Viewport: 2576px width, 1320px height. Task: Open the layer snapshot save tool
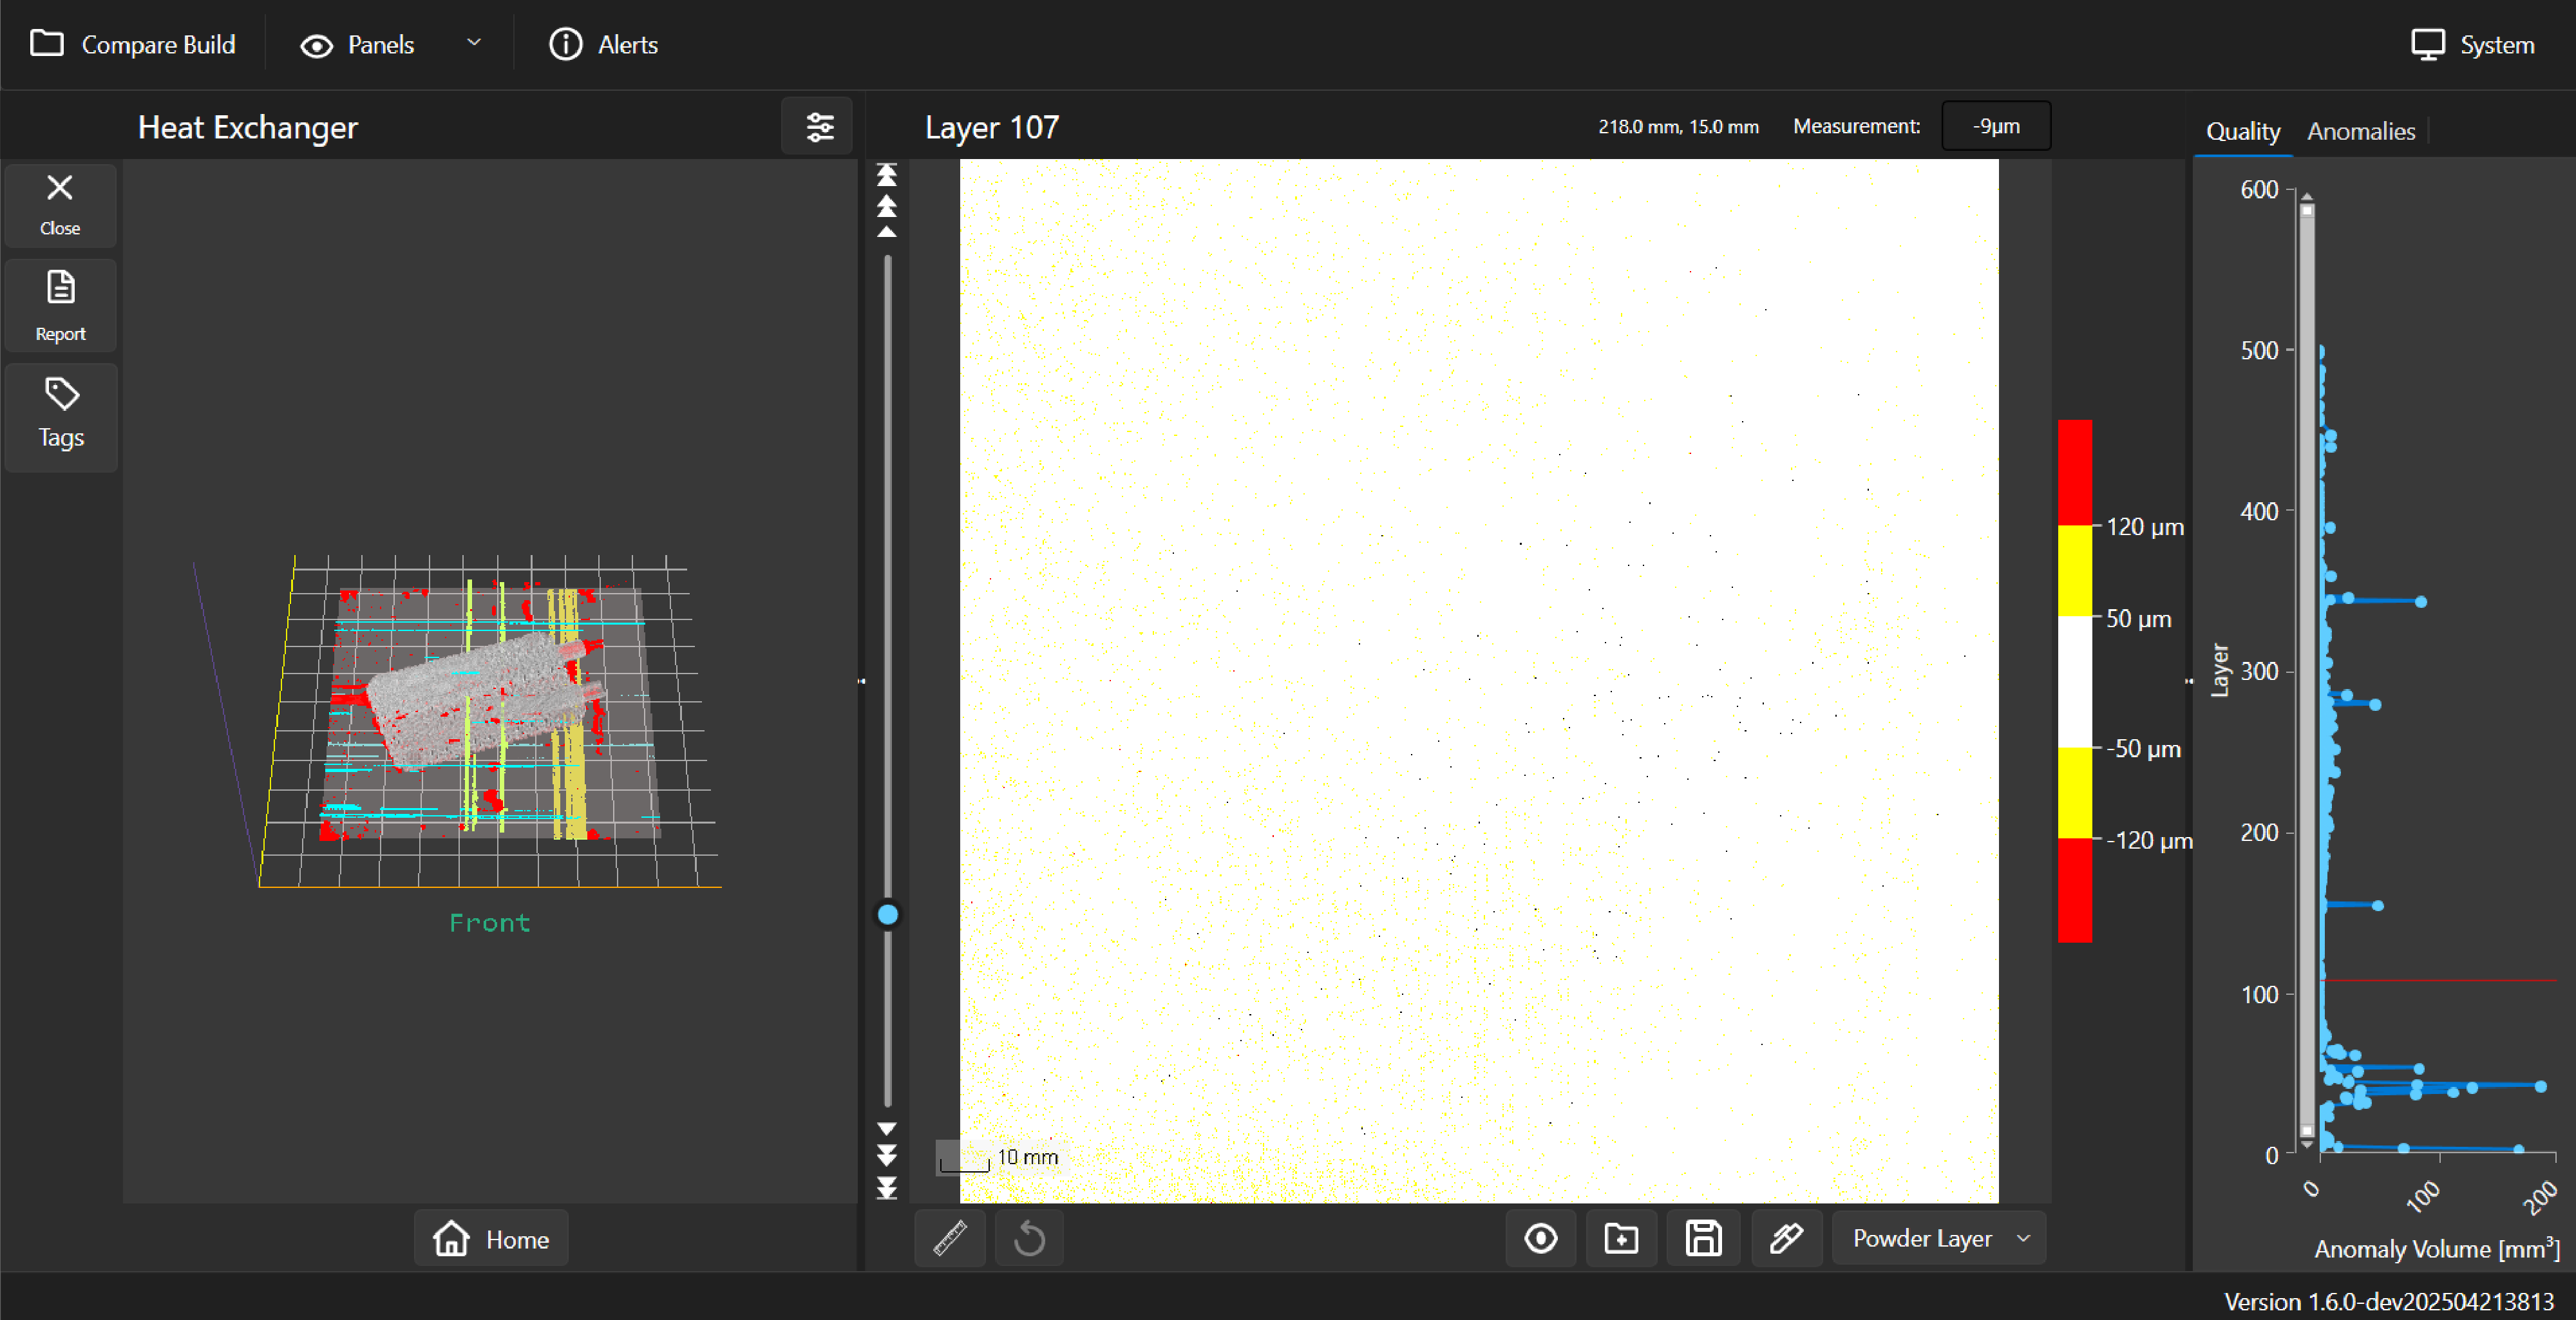tap(1703, 1238)
